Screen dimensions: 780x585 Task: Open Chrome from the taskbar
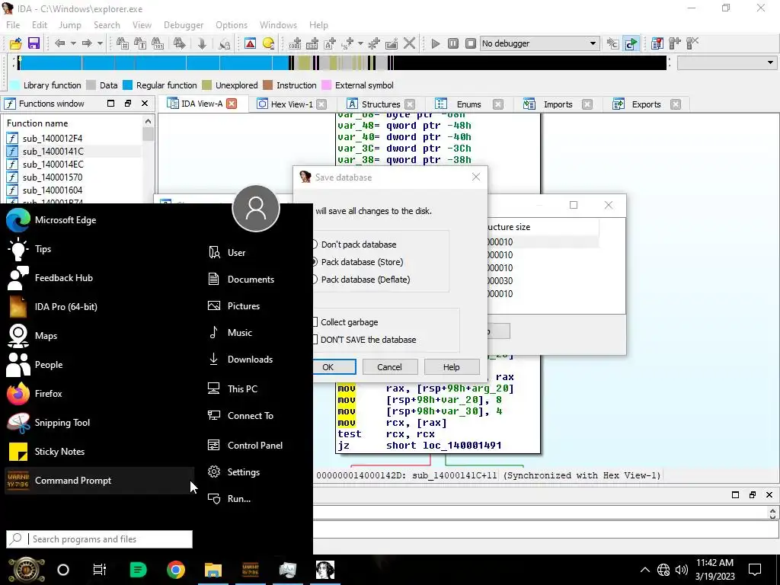[176, 569]
